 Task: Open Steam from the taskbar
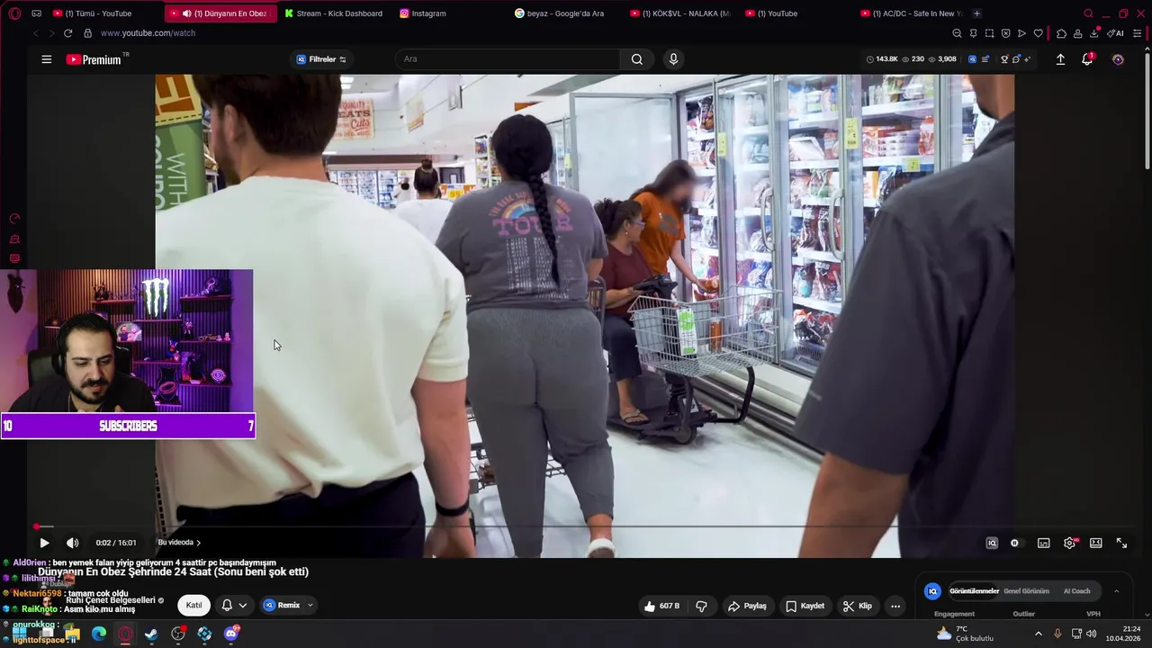pos(151,634)
